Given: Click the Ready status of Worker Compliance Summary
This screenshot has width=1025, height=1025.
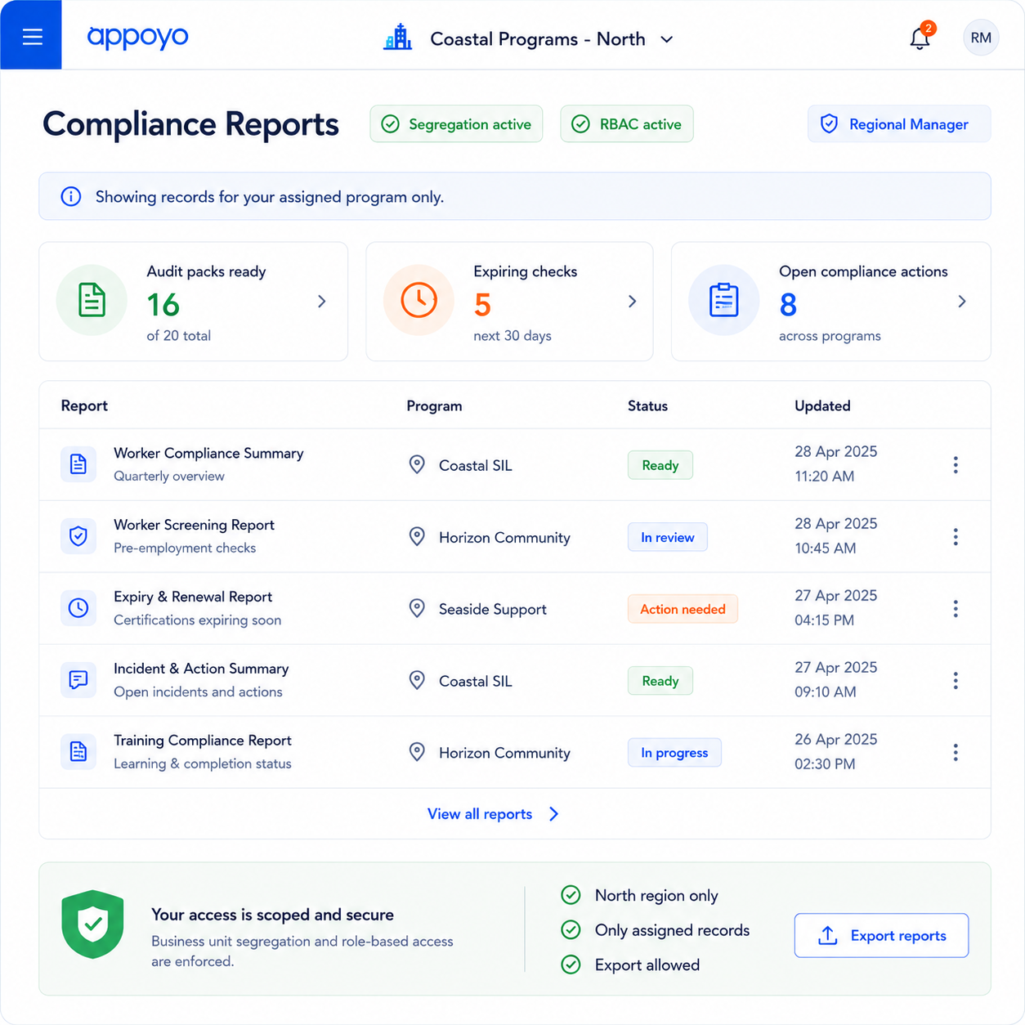Looking at the screenshot, I should tap(660, 465).
